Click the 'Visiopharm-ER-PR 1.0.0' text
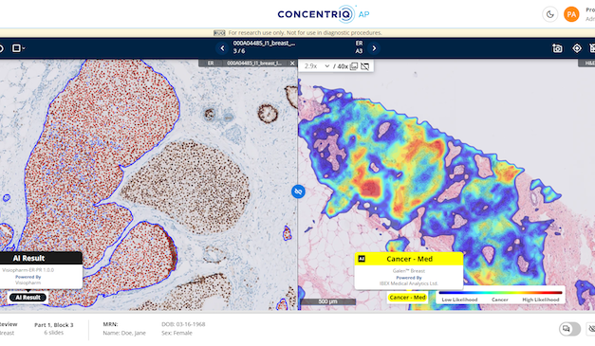Viewport: 595px width, 346px height. tap(28, 270)
